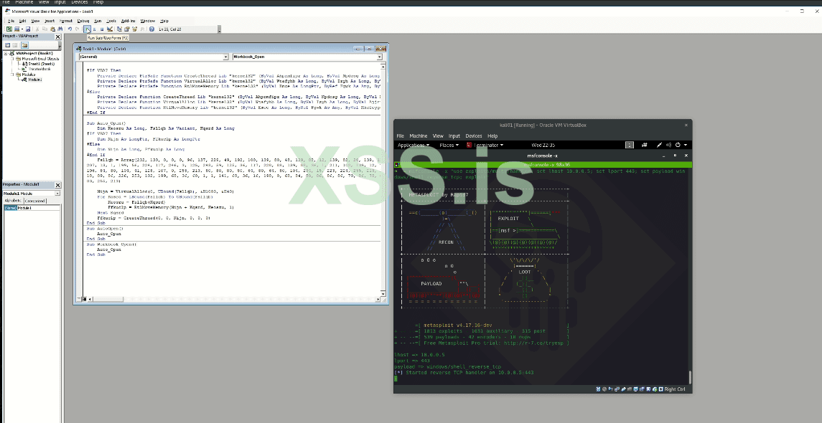Switch to the Categorized properties tab
This screenshot has height=423, width=822.
point(36,201)
